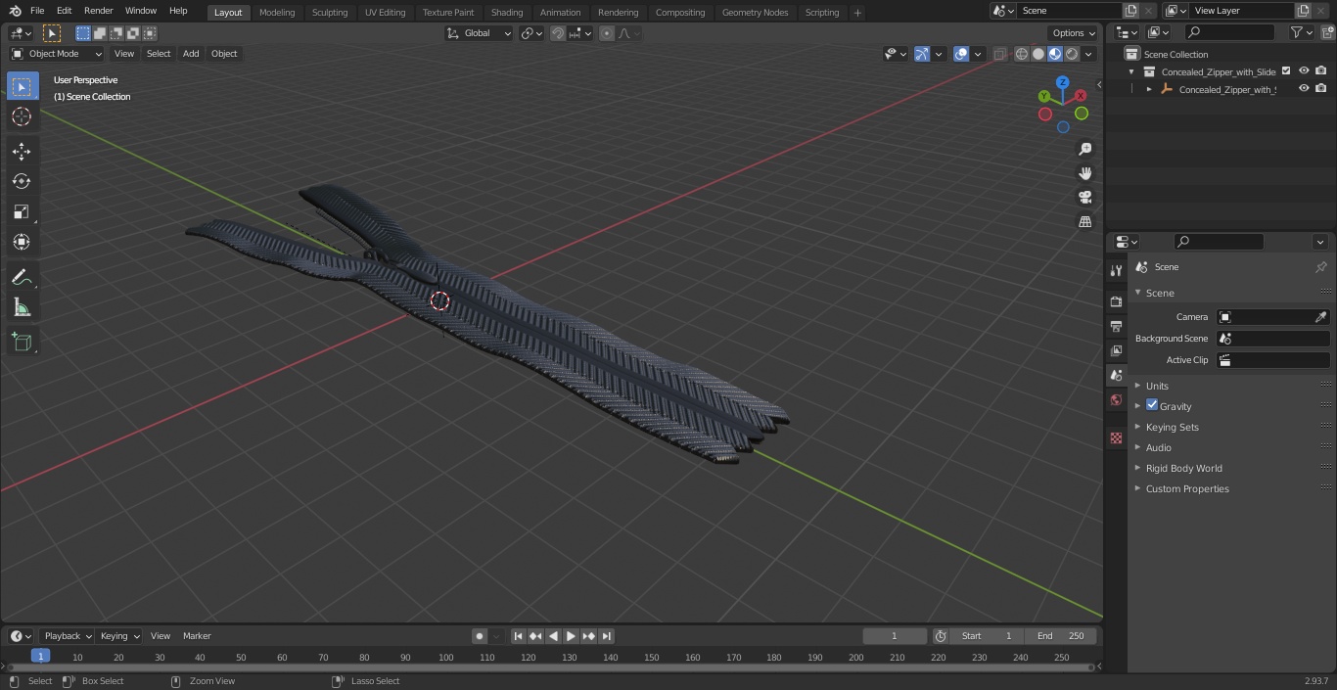This screenshot has height=690, width=1337.
Task: Open the View Layer properties tab
Action: click(x=1116, y=350)
